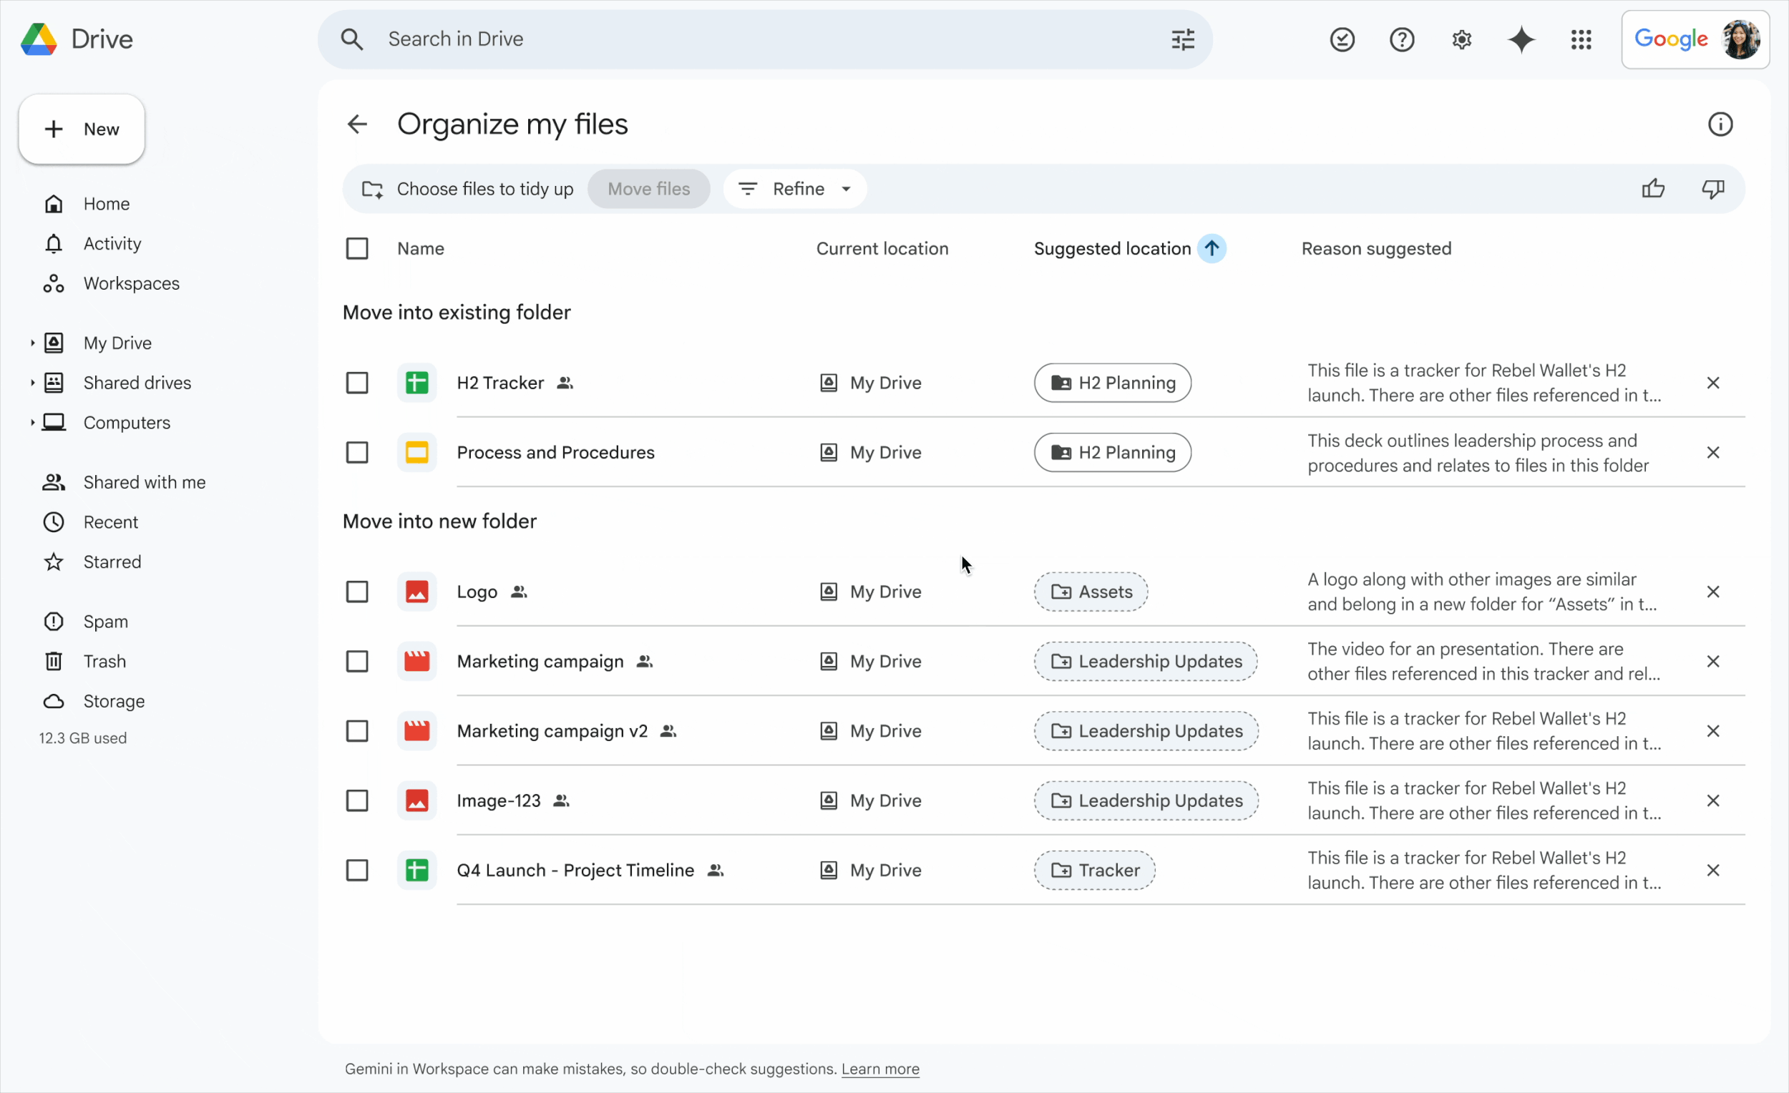Select the checkbox for H2 Tracker
Viewport: 1789px width, 1093px height.
point(357,383)
